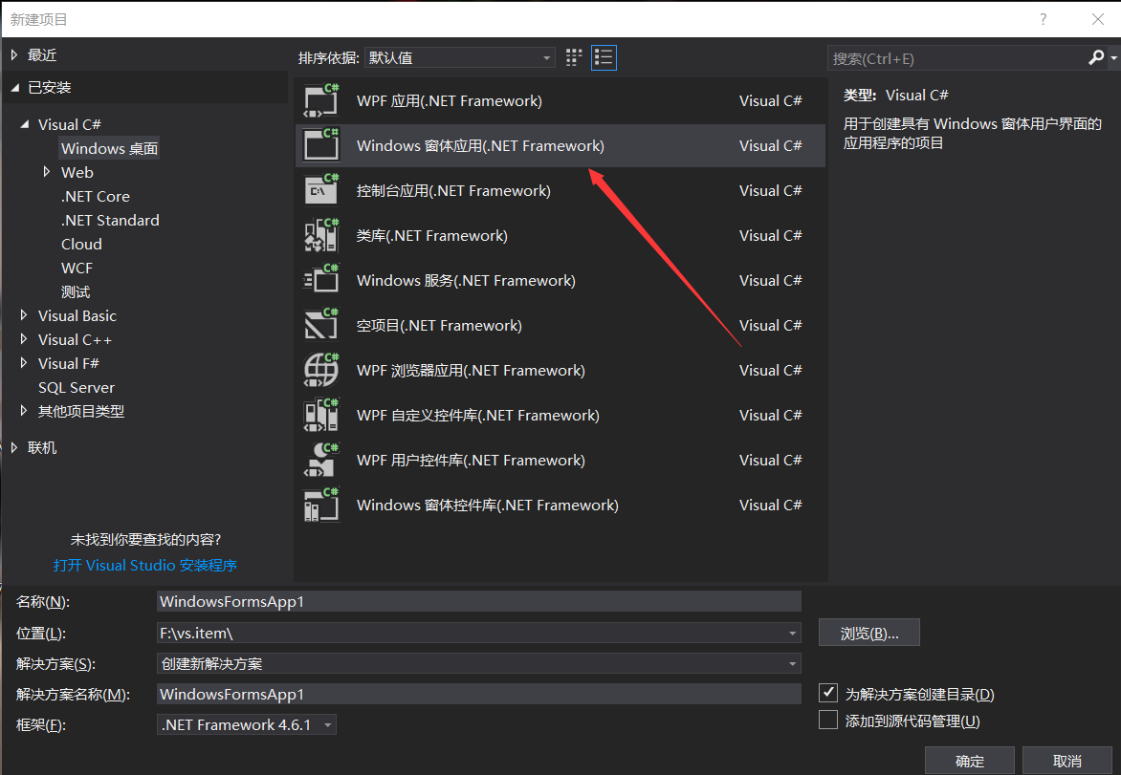Click the 确定 button
1121x775 pixels.
970,761
